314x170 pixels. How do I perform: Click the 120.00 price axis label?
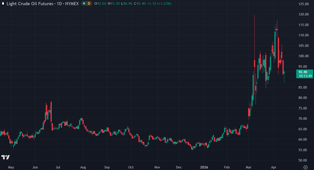point(303,14)
